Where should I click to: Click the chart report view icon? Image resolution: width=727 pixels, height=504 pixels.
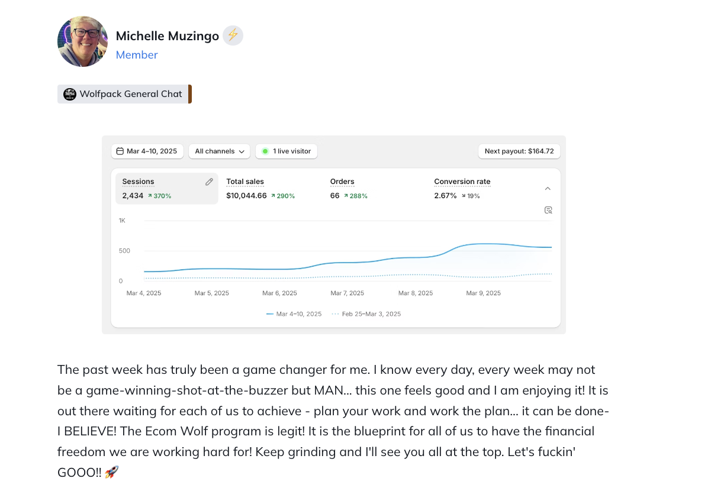pyautogui.click(x=548, y=210)
